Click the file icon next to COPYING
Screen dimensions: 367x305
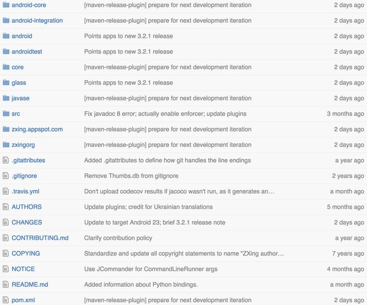6,253
